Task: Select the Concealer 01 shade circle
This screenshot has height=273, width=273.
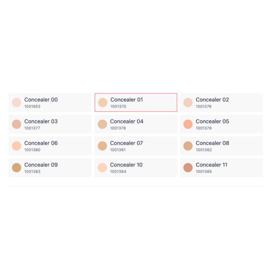Action: (x=102, y=102)
